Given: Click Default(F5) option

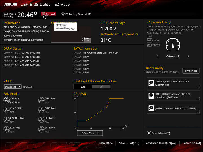Looking at the screenshot, I should click(106, 143).
